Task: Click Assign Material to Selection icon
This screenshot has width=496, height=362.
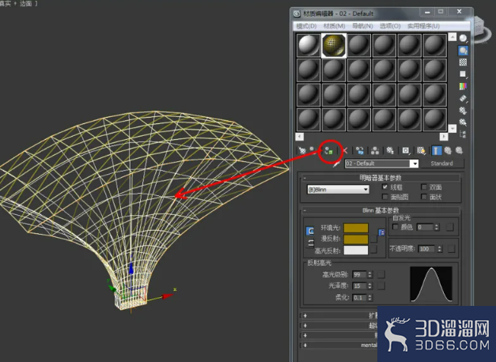Action: (x=329, y=151)
